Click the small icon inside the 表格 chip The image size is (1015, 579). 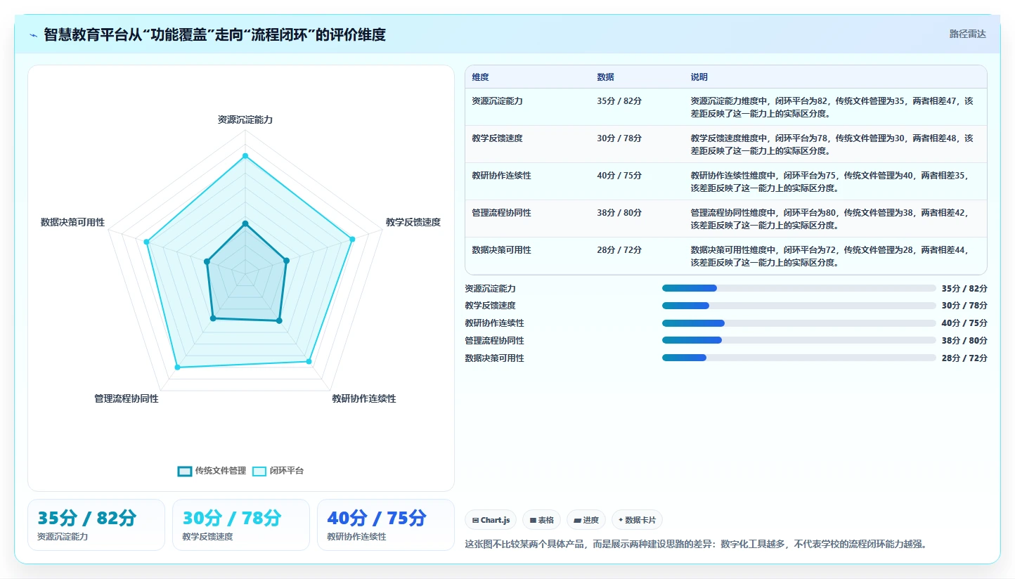point(533,521)
